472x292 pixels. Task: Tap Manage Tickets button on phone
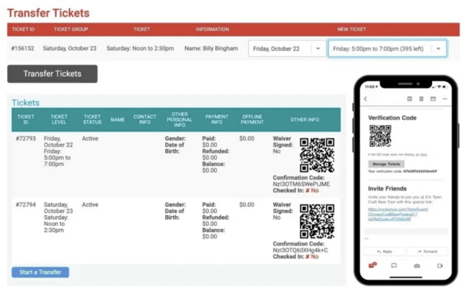386,164
